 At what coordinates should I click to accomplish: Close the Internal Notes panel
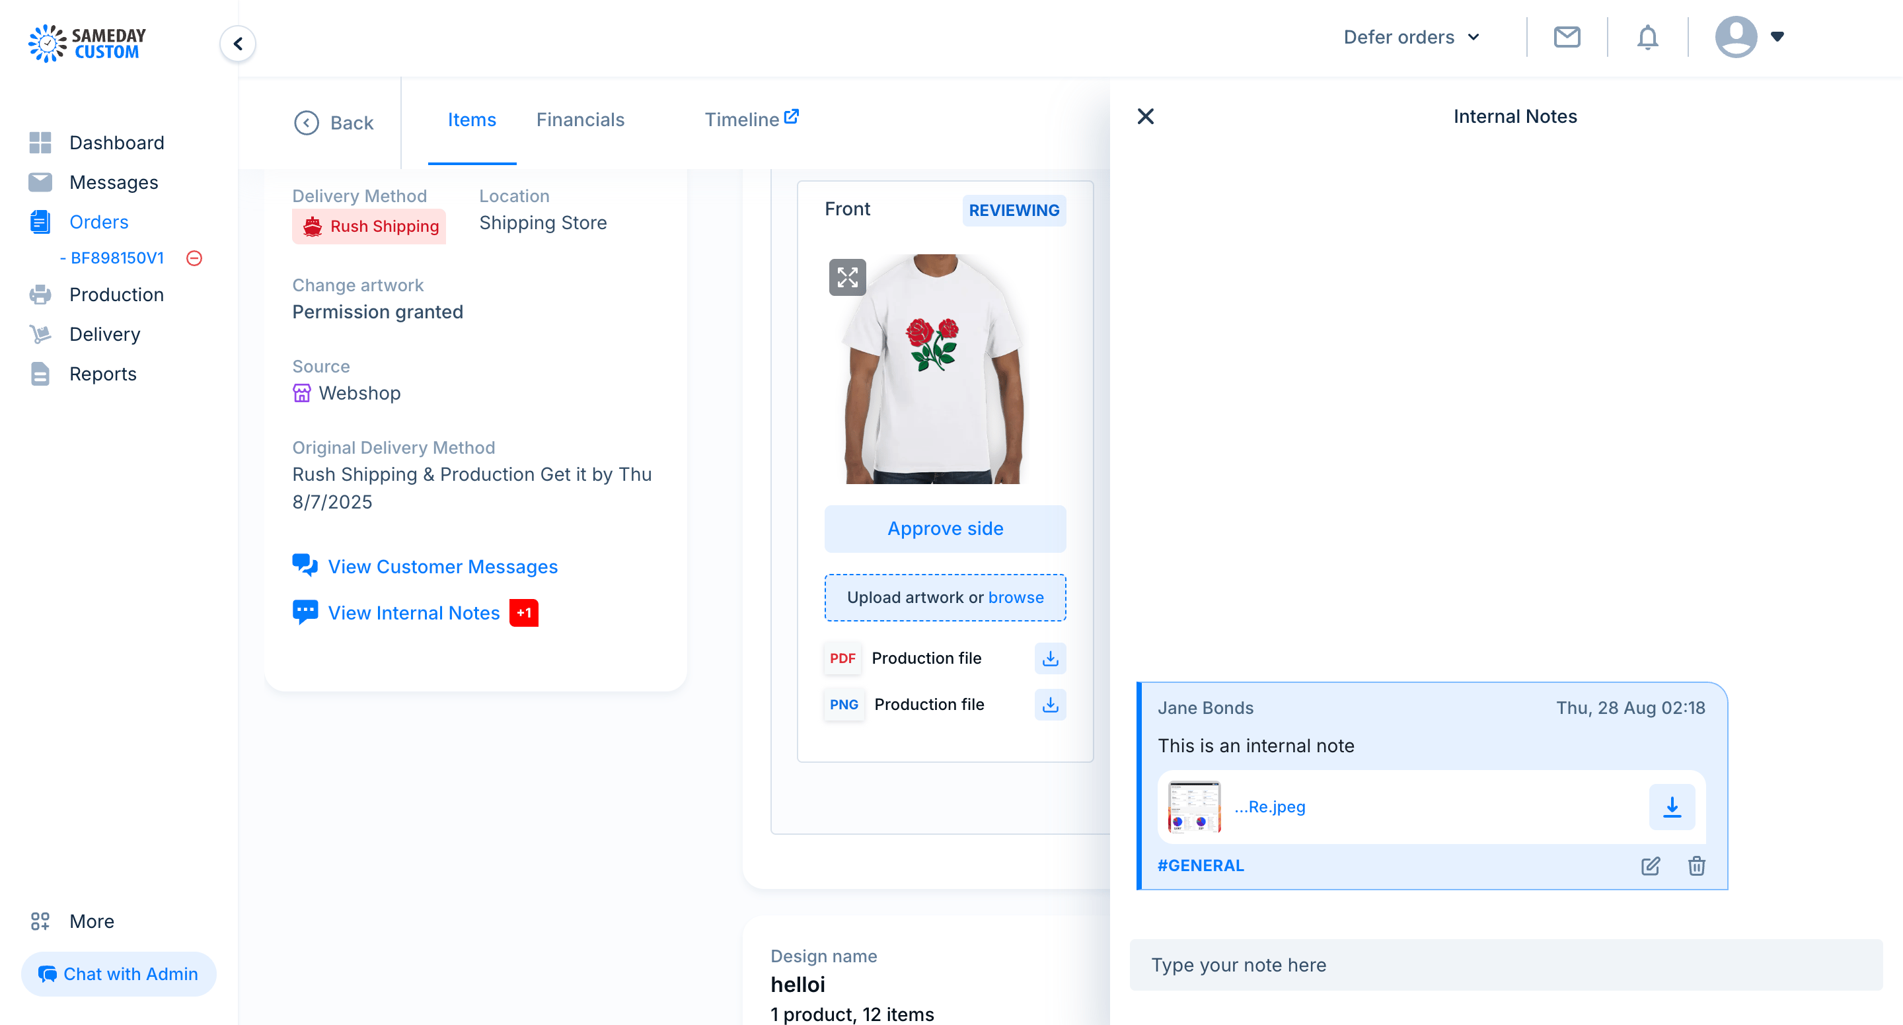coord(1145,117)
